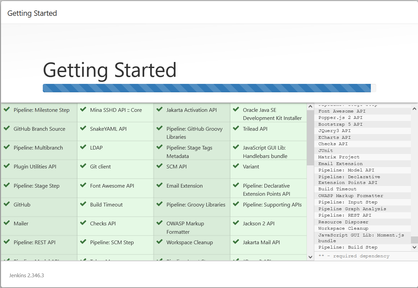Click ECharts API in the install log
Viewport: 418px width, 288px height.
[334, 137]
